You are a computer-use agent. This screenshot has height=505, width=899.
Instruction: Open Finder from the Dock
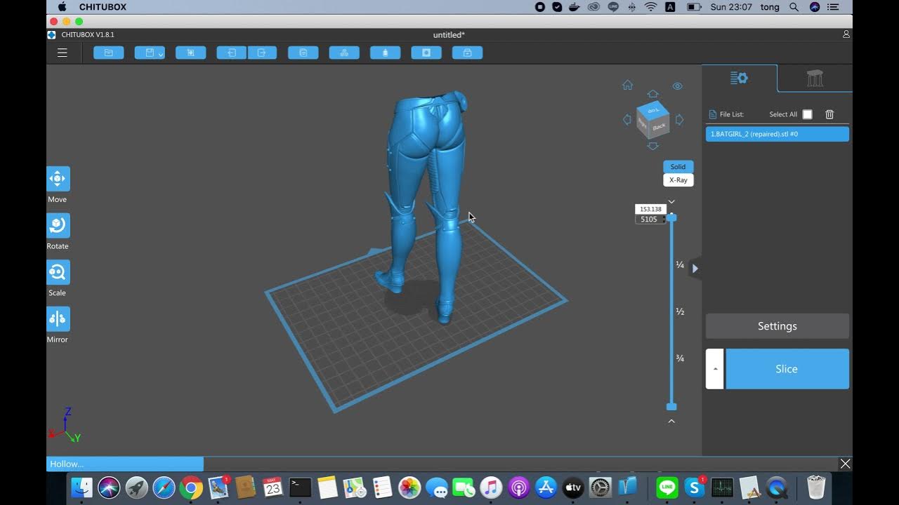pyautogui.click(x=82, y=487)
